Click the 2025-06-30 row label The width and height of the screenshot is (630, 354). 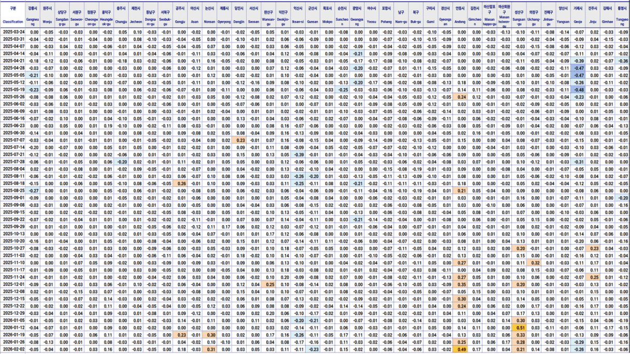pos(13,133)
